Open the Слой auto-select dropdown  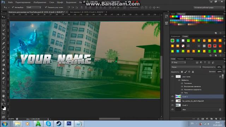[34, 7]
